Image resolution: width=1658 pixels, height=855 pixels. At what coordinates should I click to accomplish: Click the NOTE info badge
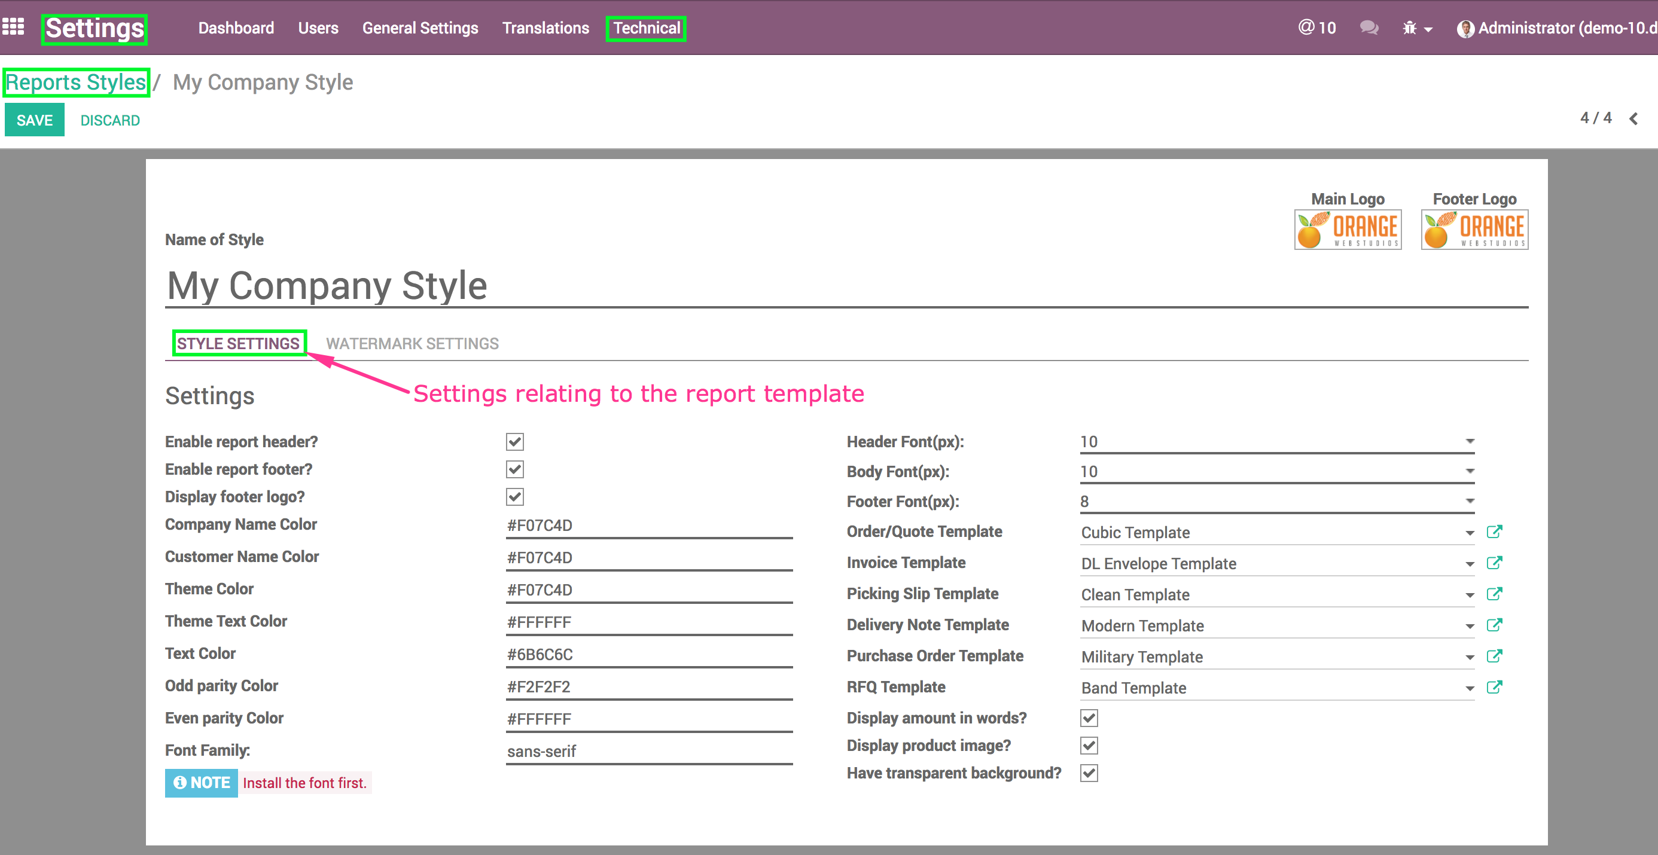[x=202, y=783]
